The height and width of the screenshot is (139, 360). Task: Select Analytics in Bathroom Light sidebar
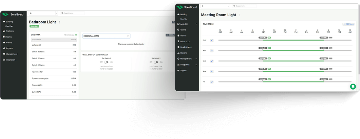[8, 31]
